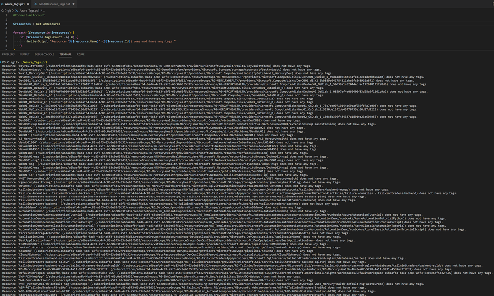Place cursor on #Connect-AzAccount comment

[x=29, y=15]
